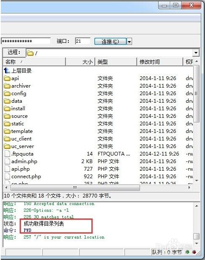This screenshot has height=260, width=205.
Task: Click the red status indicator light
Action: (194, 252)
